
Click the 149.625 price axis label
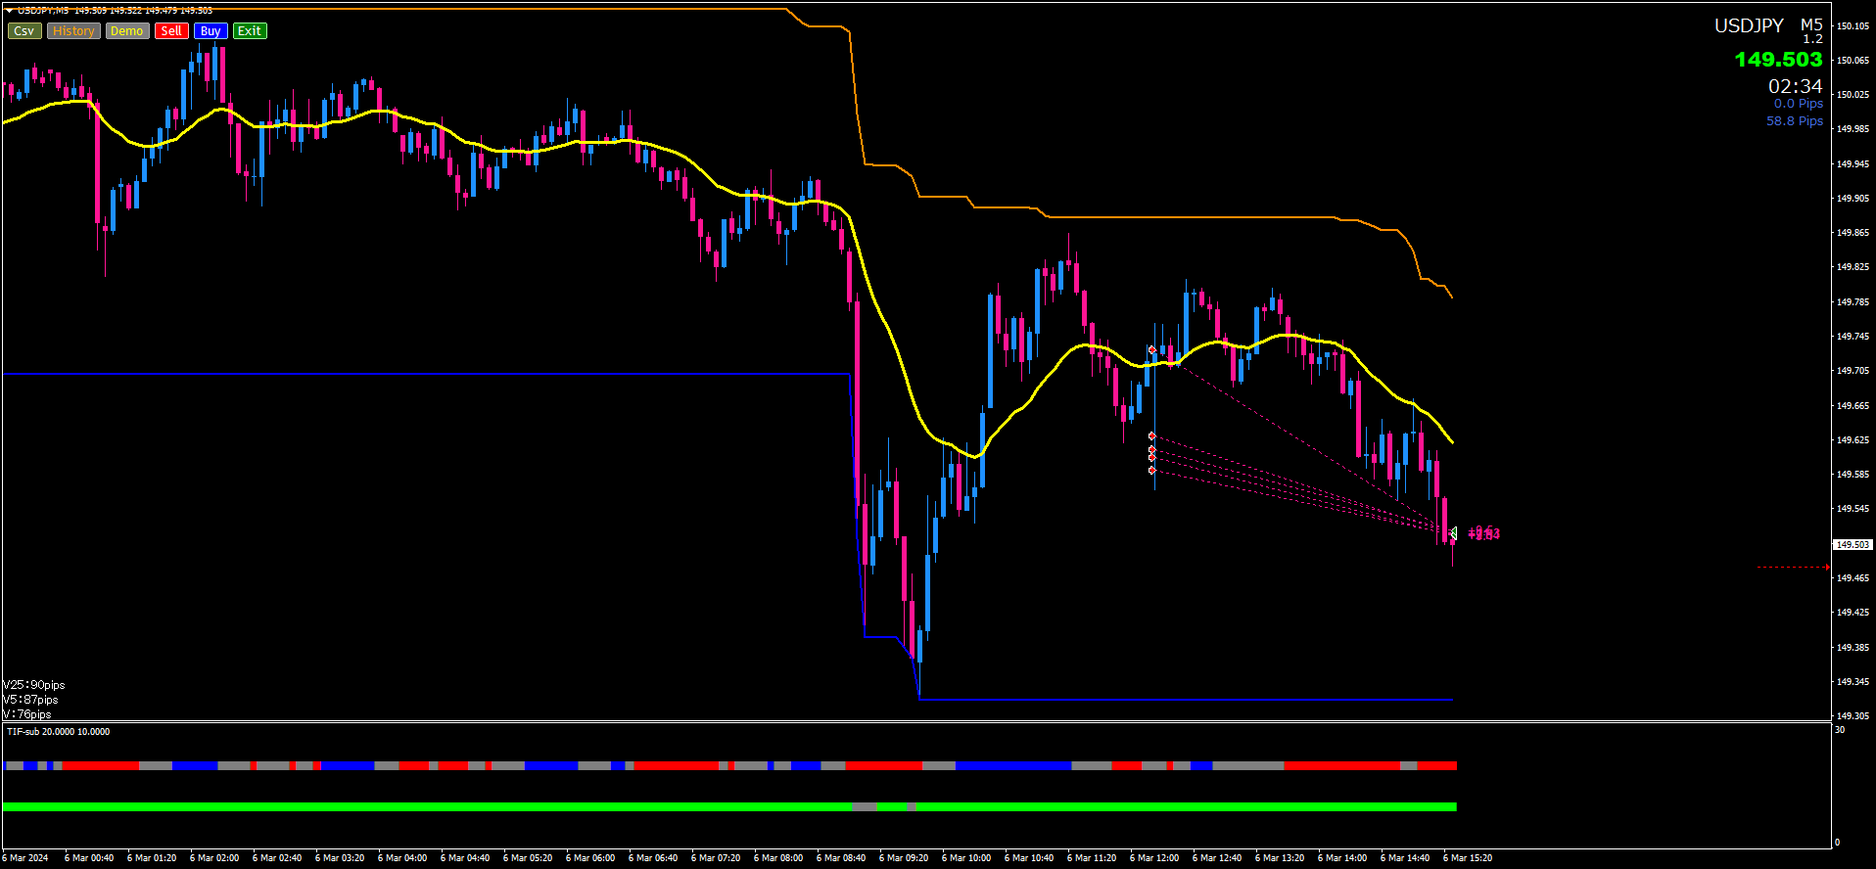pos(1853,440)
